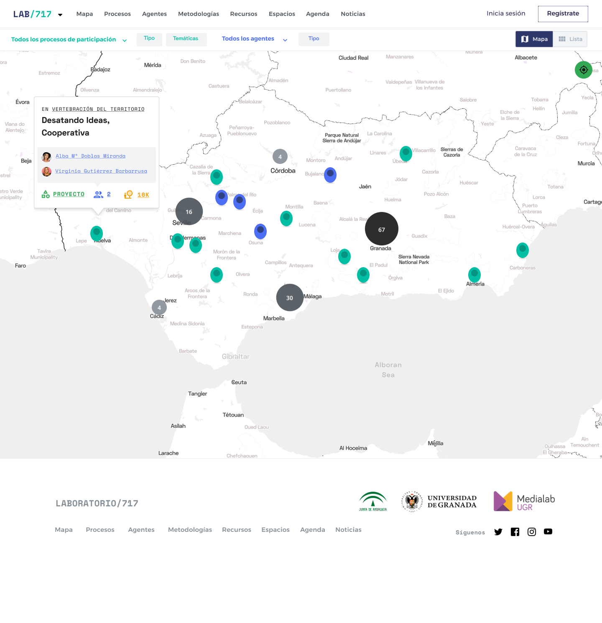Open the YouTube icon in footer
This screenshot has width=602, height=623.
pos(548,532)
